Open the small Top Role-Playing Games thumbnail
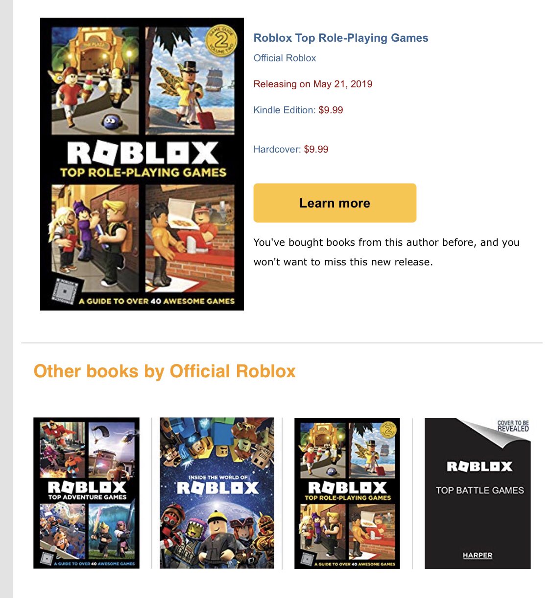 (347, 493)
